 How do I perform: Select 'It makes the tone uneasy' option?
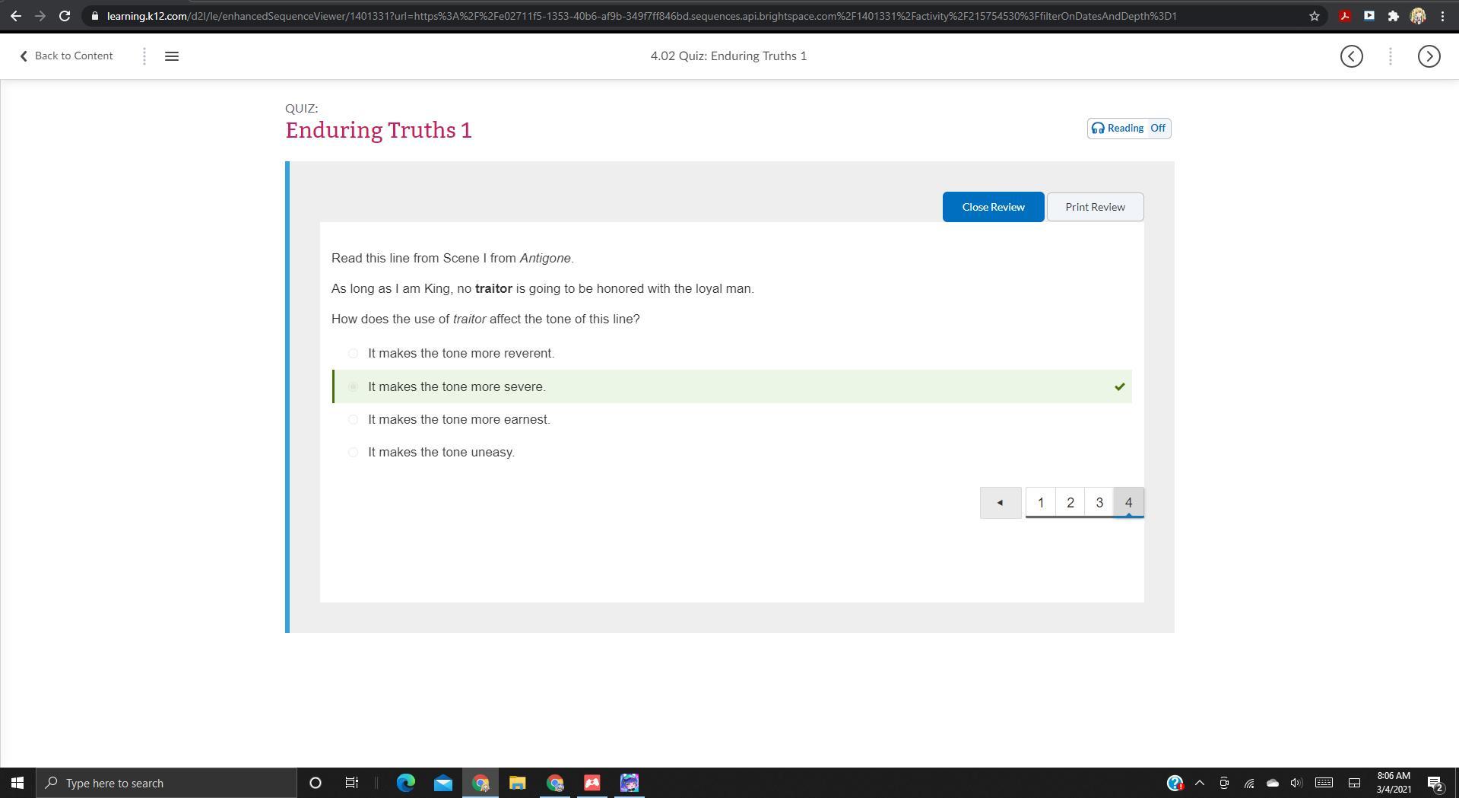[353, 452]
